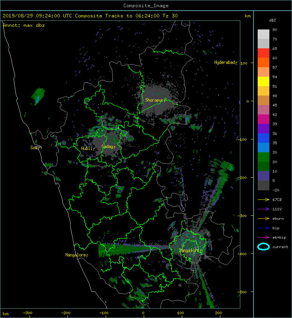This screenshot has width=292, height=318.
Task: Click the green-blue storm cell off the west coast
Action: pyautogui.click(x=38, y=96)
